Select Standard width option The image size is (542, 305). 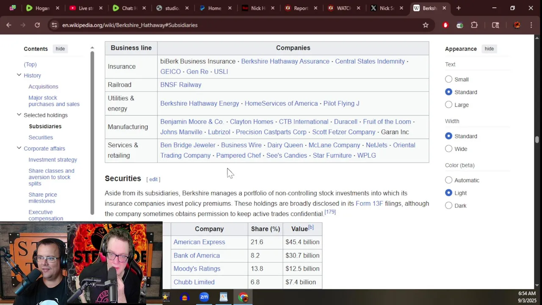point(448,136)
